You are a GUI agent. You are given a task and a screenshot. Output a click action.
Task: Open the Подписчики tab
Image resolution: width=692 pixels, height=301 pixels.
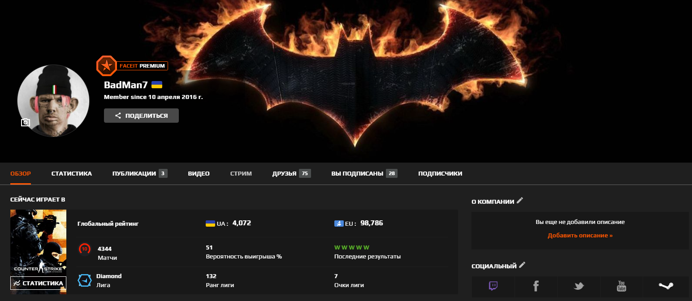click(x=440, y=173)
